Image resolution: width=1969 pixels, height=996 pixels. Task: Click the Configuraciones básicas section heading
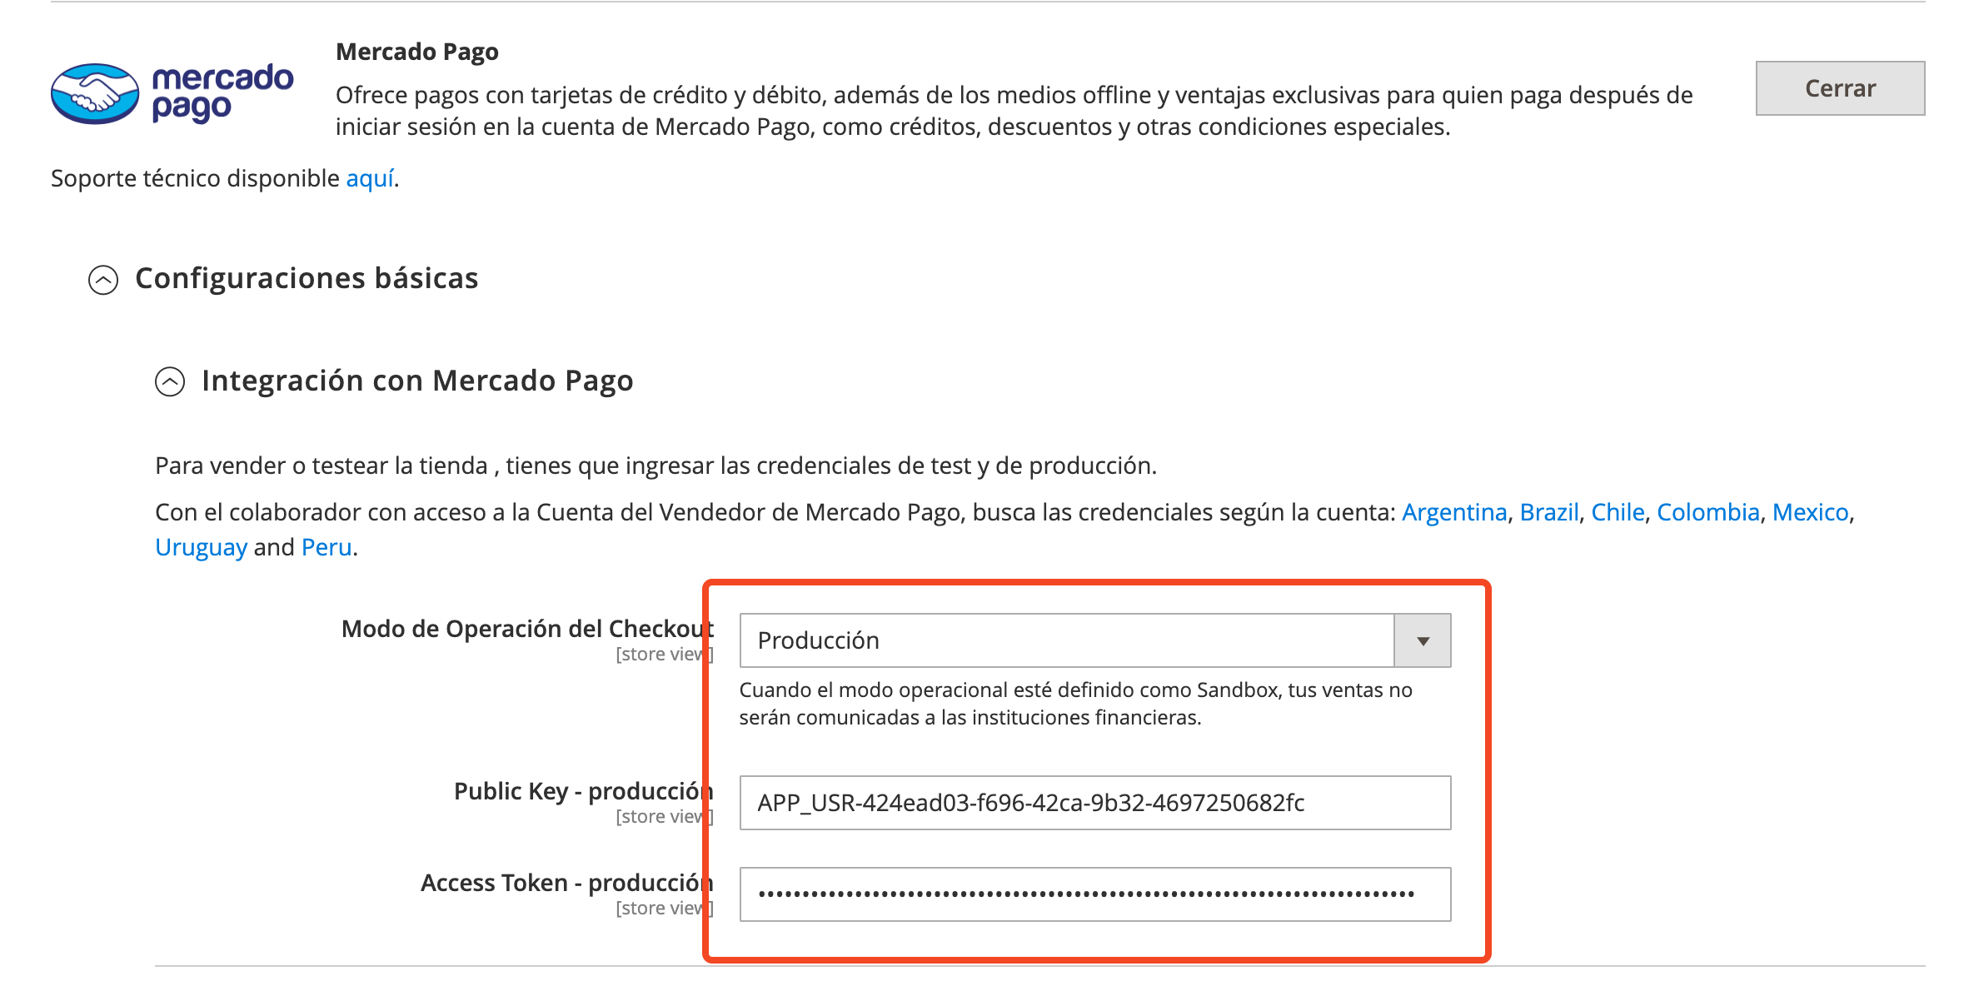pyautogui.click(x=307, y=278)
